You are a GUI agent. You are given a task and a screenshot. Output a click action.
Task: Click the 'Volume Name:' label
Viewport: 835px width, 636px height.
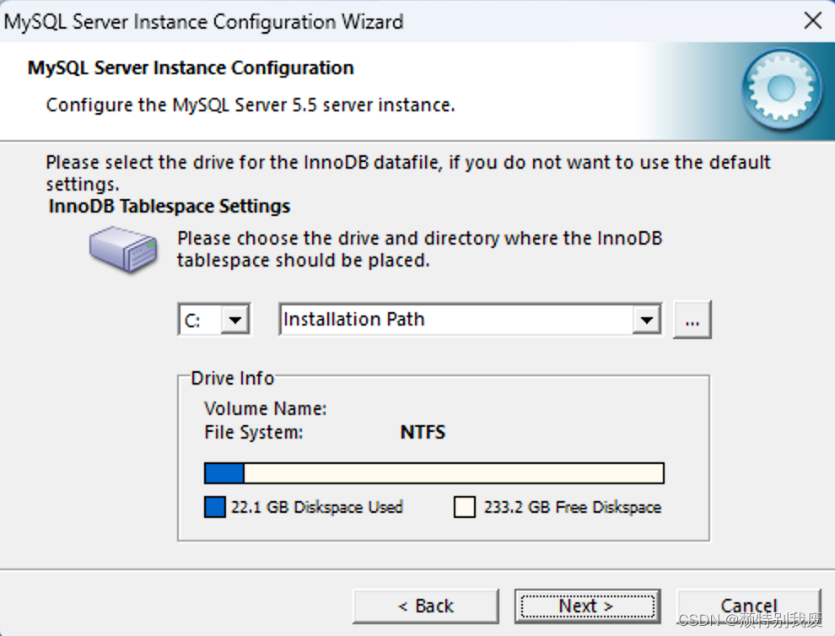pyautogui.click(x=265, y=408)
